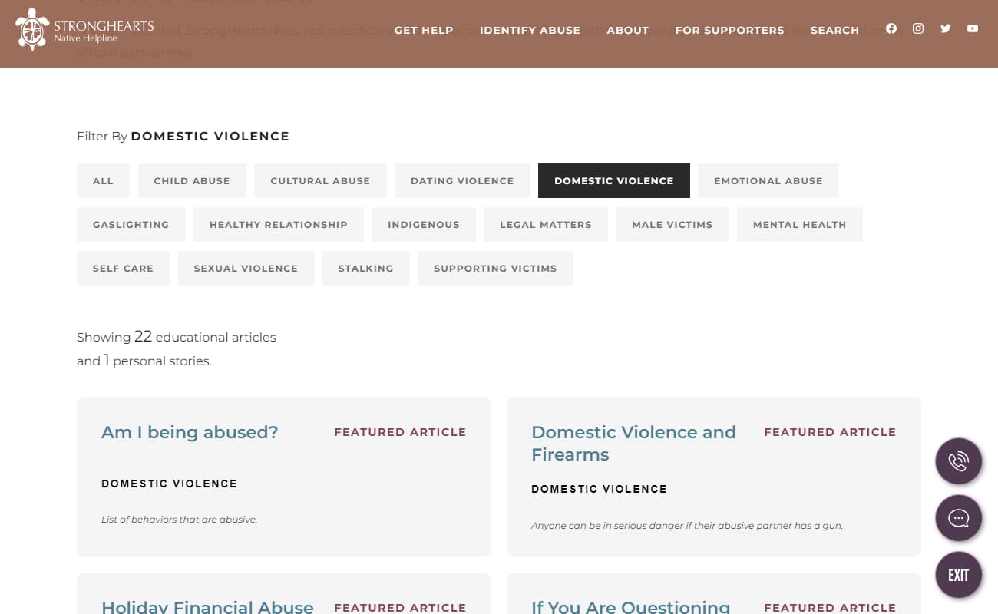Open the 'Am I being abused?' article
This screenshot has width=998, height=614.
(190, 432)
